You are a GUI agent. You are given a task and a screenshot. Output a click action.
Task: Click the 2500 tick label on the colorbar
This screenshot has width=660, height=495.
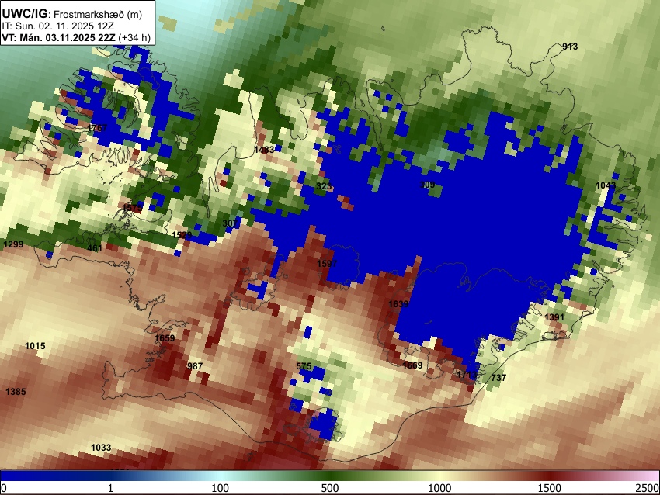[648, 488]
